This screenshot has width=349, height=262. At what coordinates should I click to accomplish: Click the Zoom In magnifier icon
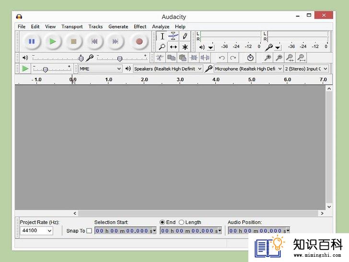tap(268, 58)
